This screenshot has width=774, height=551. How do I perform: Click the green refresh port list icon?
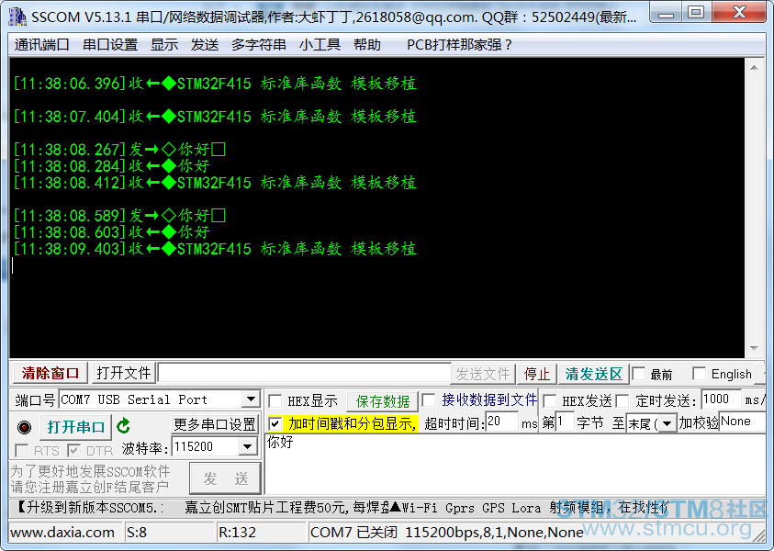tap(123, 425)
